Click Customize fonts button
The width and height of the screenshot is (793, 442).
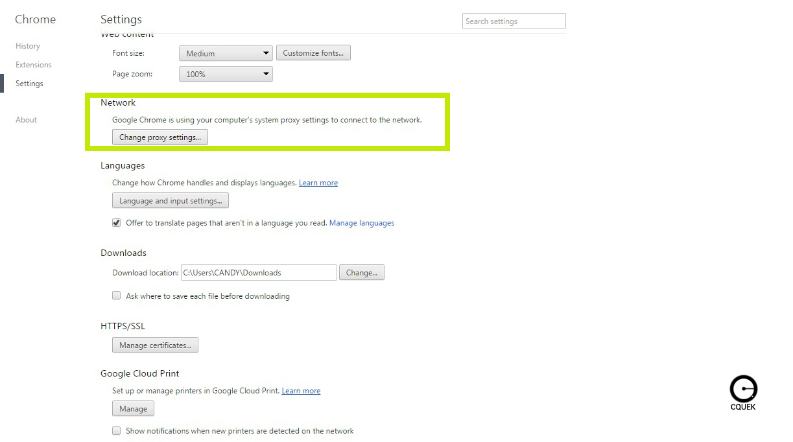(313, 53)
